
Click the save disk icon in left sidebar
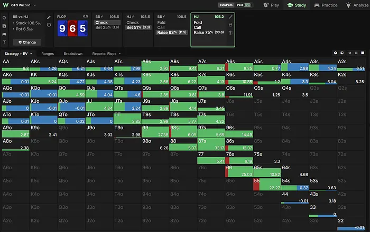tap(4, 26)
